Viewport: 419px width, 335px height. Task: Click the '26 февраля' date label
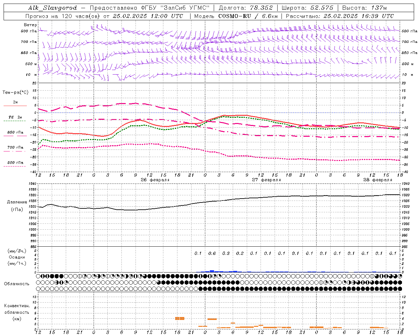(x=155, y=180)
